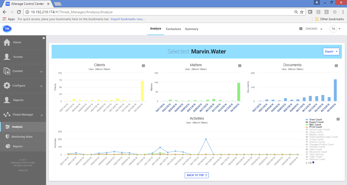Open the CHICAGO location dropdown

(311, 29)
